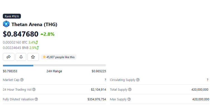Click the 24H Range progress bar
This screenshot has width=214, height=105.
54,66
